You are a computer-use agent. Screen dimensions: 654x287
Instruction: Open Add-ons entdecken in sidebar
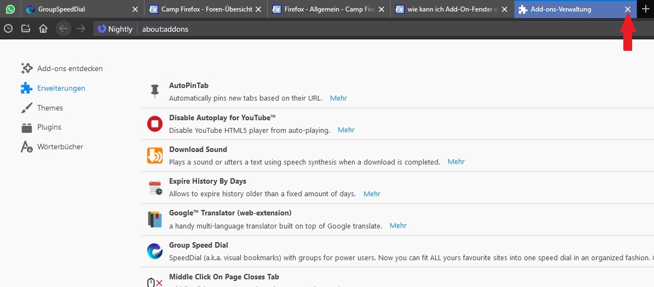70,68
